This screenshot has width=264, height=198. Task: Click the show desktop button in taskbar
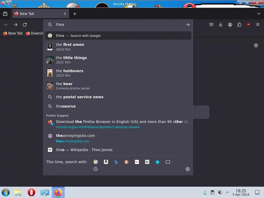pos(257,192)
